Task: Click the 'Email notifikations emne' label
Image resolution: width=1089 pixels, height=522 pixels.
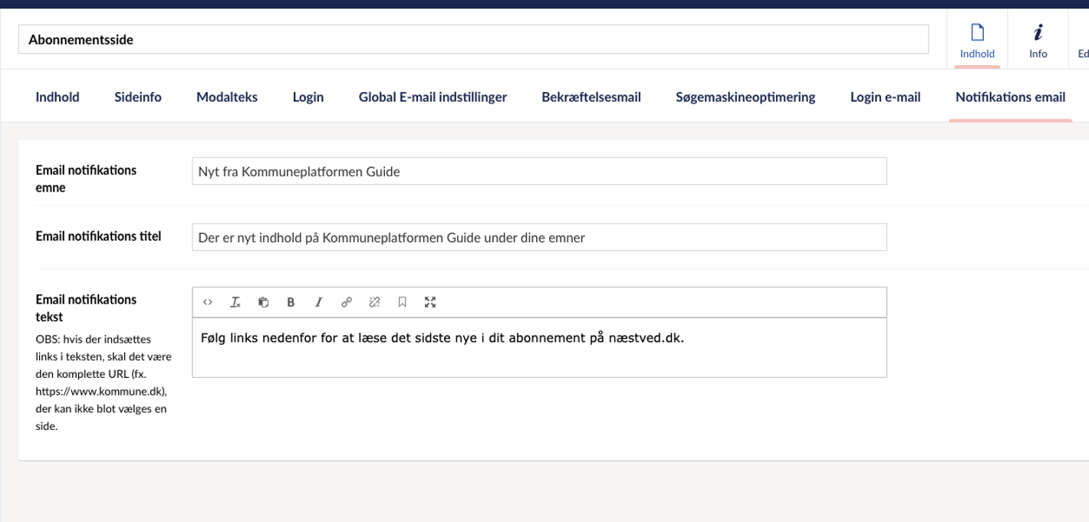Action: click(x=86, y=179)
